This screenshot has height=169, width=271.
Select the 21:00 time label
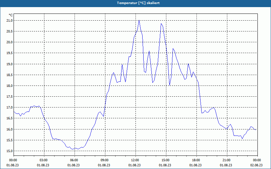[226, 160]
